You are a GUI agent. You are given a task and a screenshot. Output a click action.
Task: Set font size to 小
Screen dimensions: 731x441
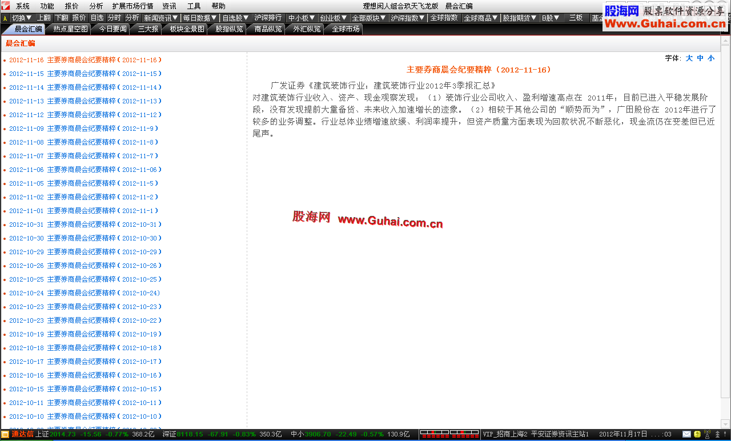711,58
